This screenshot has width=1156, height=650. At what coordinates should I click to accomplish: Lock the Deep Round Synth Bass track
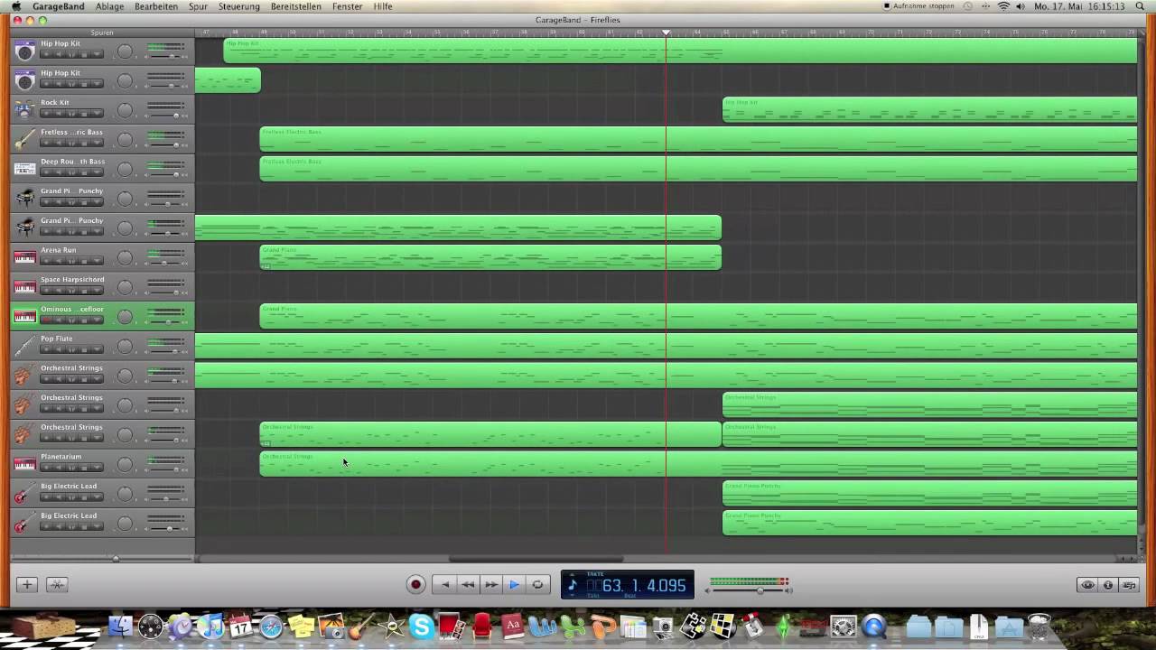[84, 172]
